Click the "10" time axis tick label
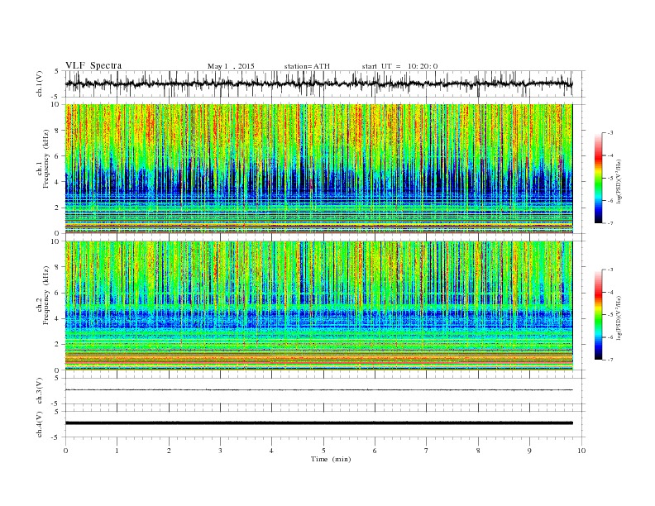The width and height of the screenshot is (655, 506). tap(581, 451)
